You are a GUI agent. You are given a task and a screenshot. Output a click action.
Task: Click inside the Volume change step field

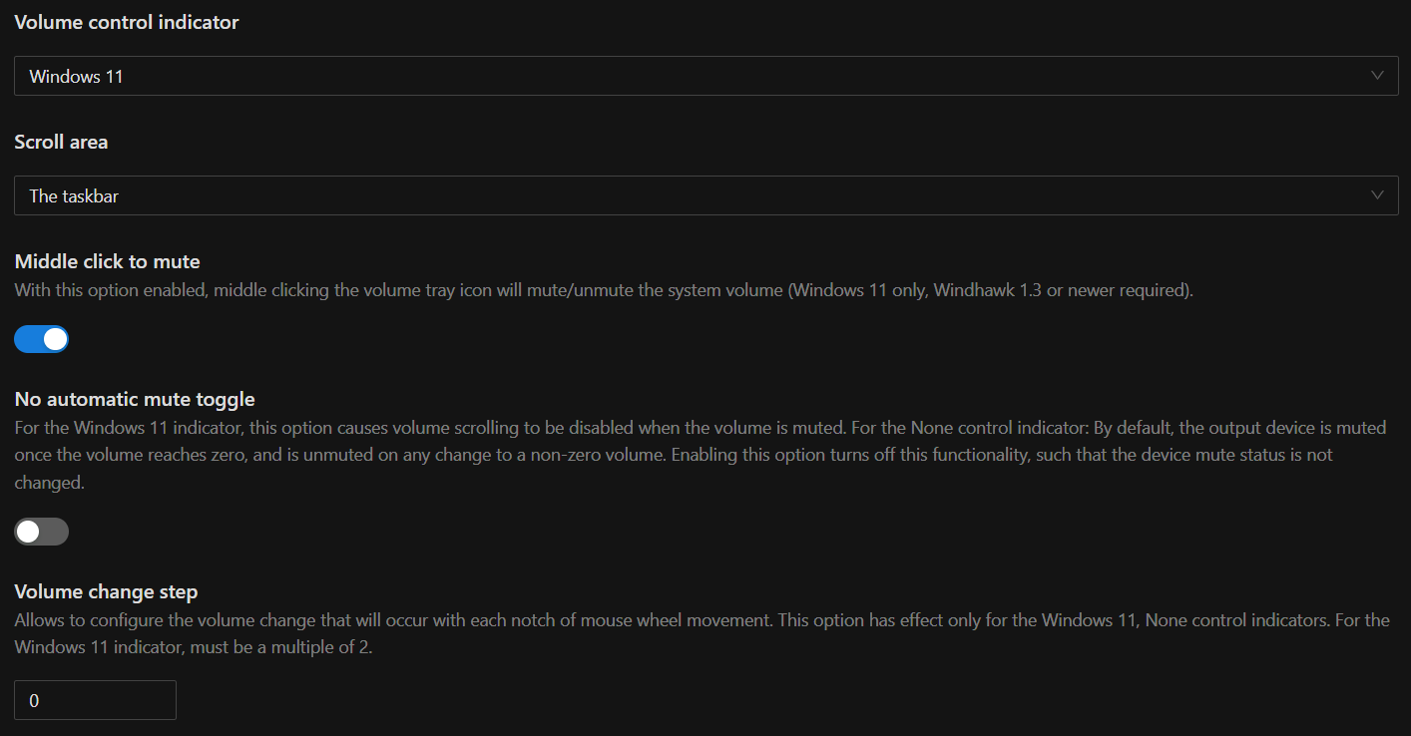point(95,699)
